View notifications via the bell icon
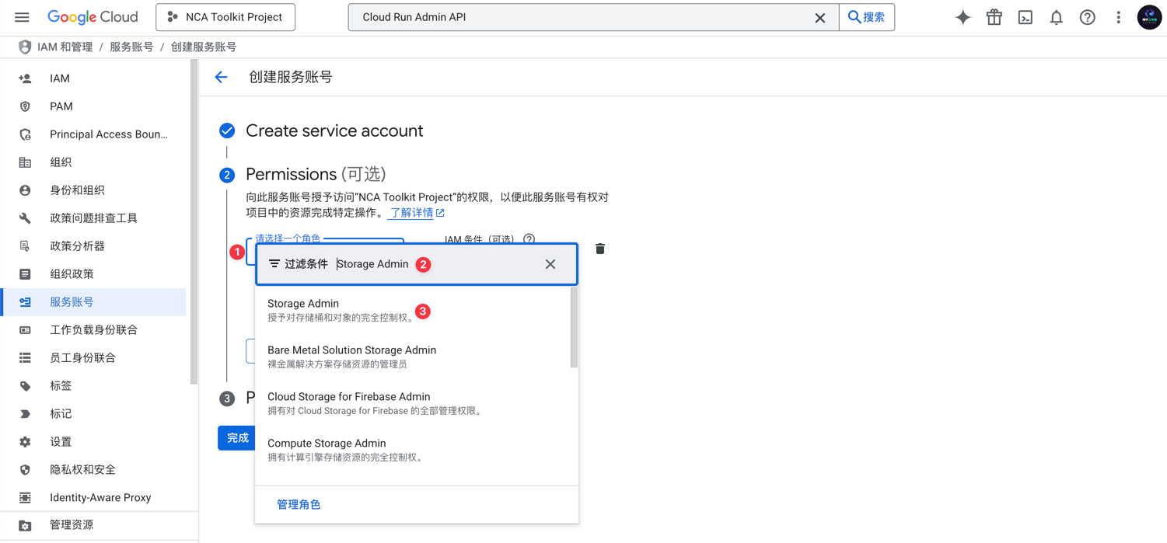This screenshot has width=1167, height=543. [x=1056, y=16]
